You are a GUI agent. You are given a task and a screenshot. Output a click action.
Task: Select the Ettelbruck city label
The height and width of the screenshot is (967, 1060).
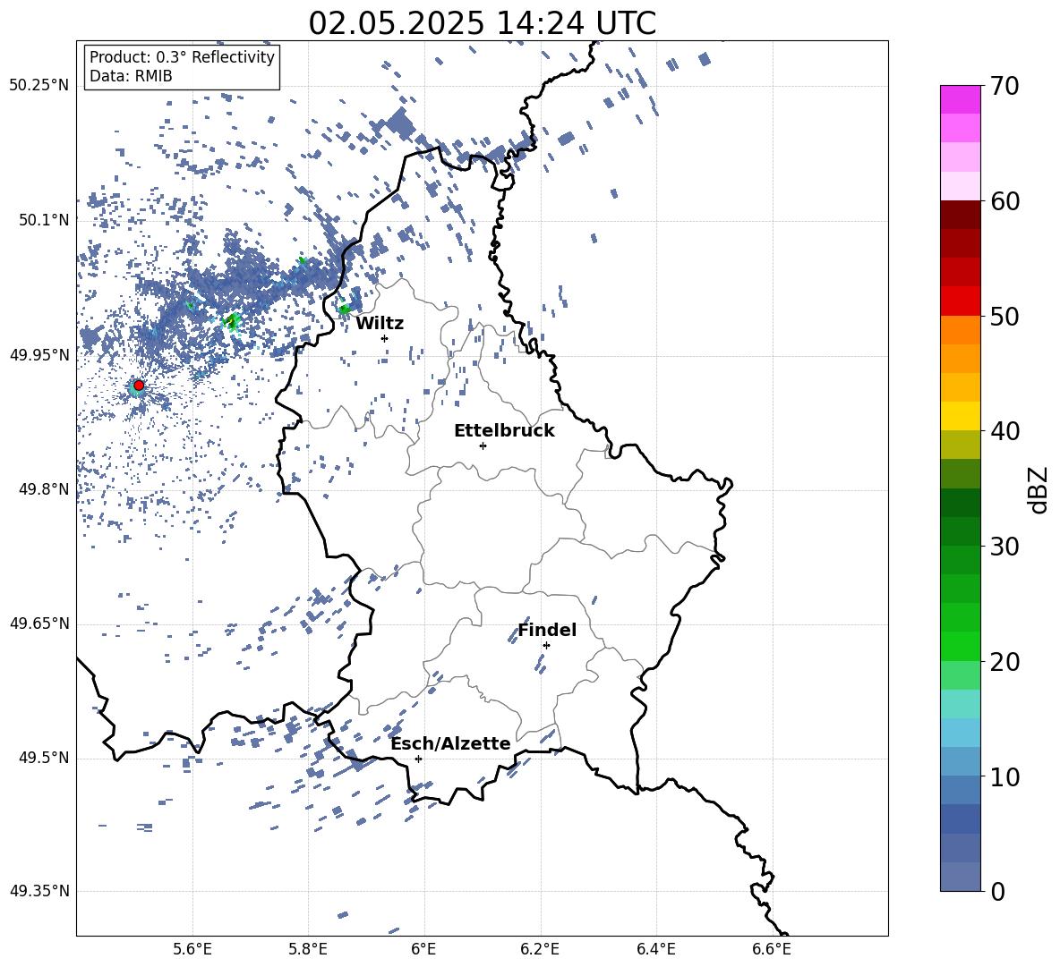coord(504,431)
